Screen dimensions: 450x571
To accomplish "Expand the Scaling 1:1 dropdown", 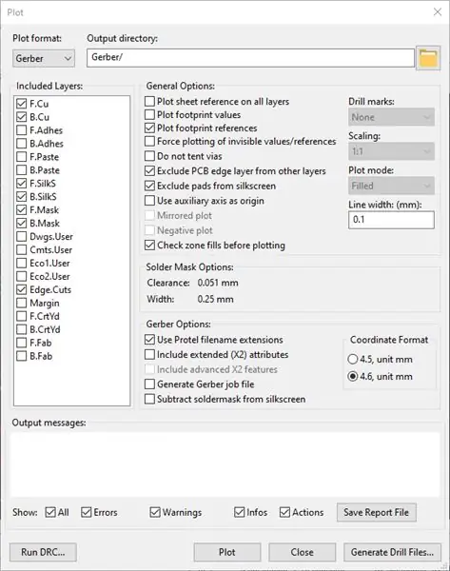I will (391, 151).
